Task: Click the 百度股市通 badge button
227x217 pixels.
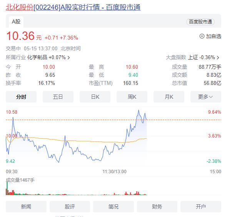Action: pos(200,22)
